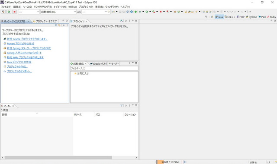This screenshot has height=164, width=277.
Task: Expand the Run toolbar dropdown arrow
Action: [150, 12]
